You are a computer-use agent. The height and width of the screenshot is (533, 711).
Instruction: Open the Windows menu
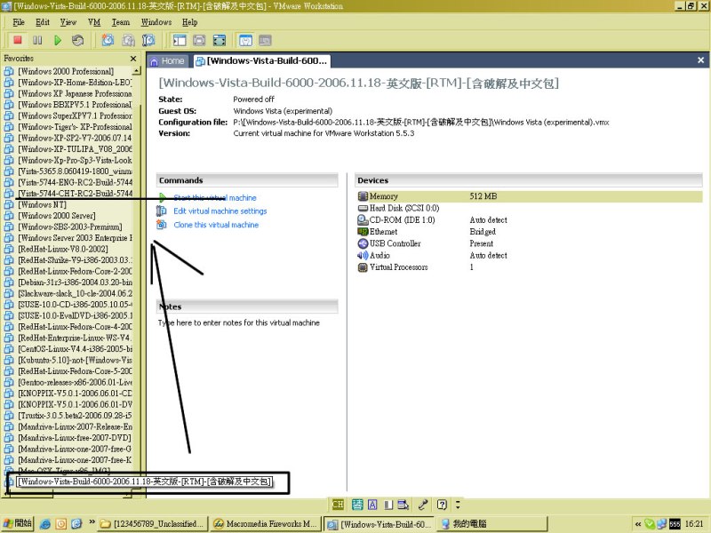(x=156, y=21)
